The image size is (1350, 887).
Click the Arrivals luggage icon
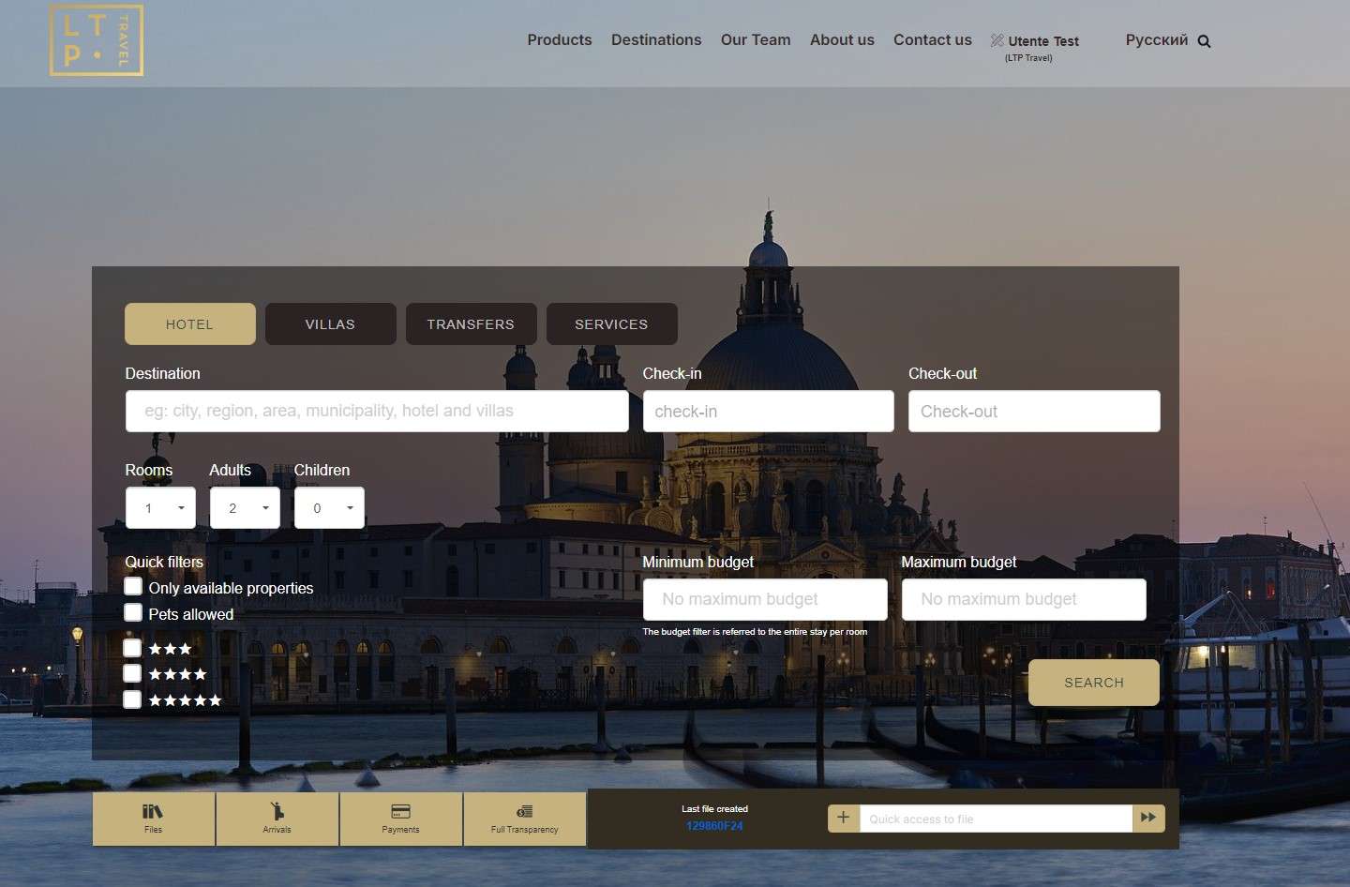coord(277,812)
